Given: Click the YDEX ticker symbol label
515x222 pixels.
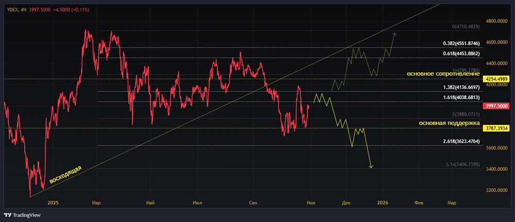Looking at the screenshot, I should click(11, 10).
